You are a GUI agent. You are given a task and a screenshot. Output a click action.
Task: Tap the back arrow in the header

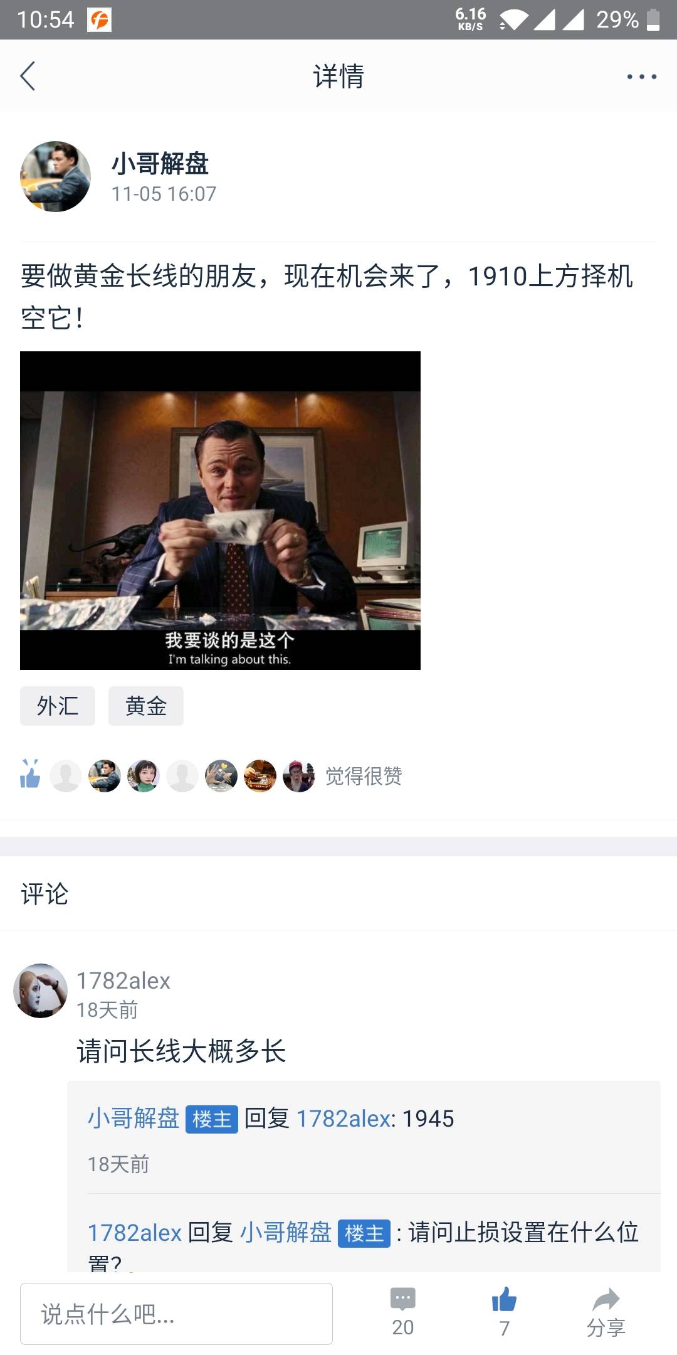point(28,77)
